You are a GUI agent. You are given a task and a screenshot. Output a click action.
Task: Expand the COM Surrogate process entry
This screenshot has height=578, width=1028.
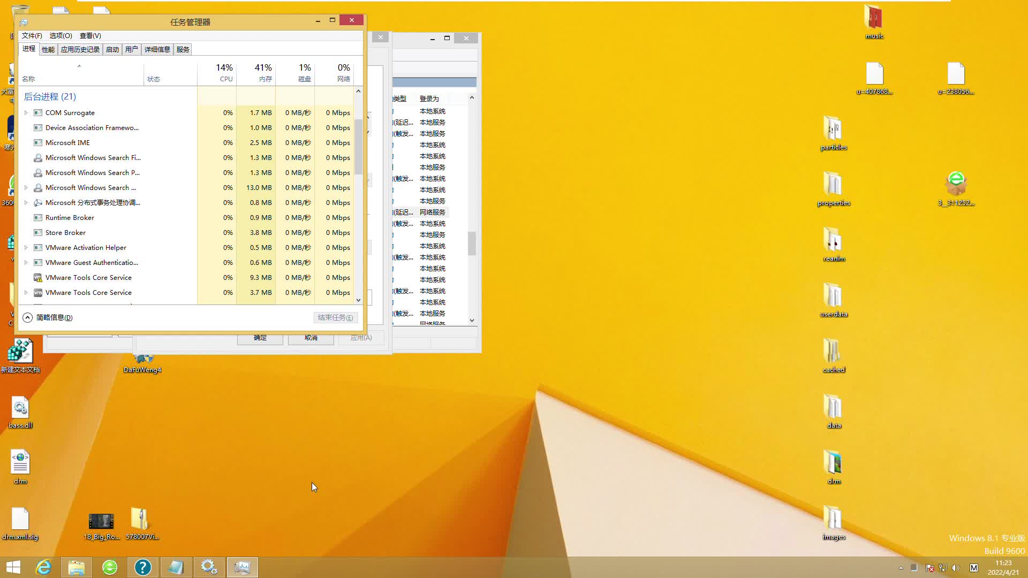(26, 113)
